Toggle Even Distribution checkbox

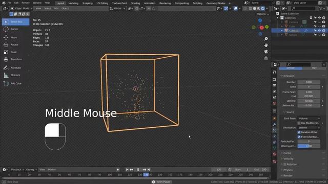tap(299, 137)
